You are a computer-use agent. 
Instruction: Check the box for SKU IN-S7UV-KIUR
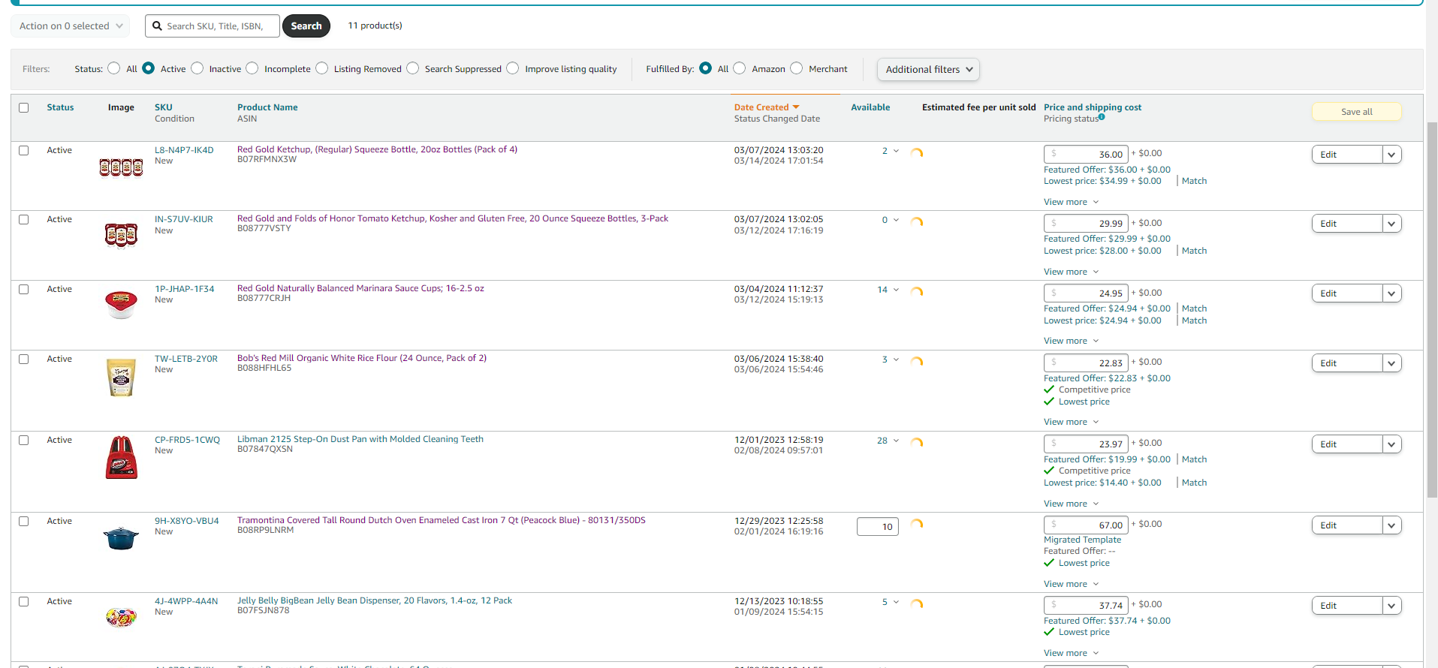(x=24, y=219)
